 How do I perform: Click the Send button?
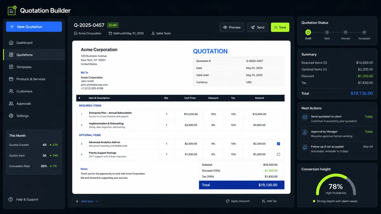tap(257, 27)
